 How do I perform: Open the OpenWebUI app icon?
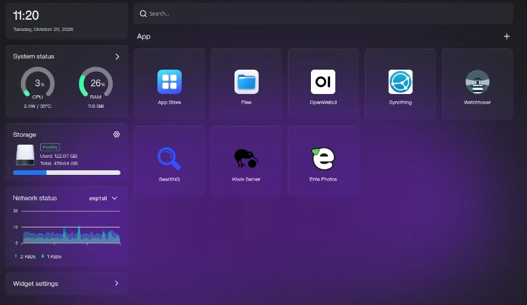click(323, 82)
